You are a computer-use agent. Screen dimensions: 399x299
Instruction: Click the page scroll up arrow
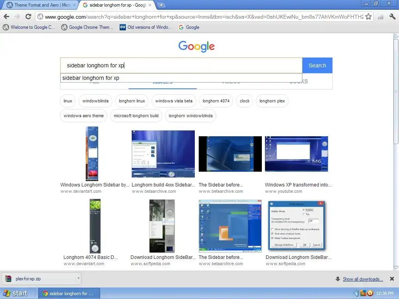pyautogui.click(x=396, y=36)
